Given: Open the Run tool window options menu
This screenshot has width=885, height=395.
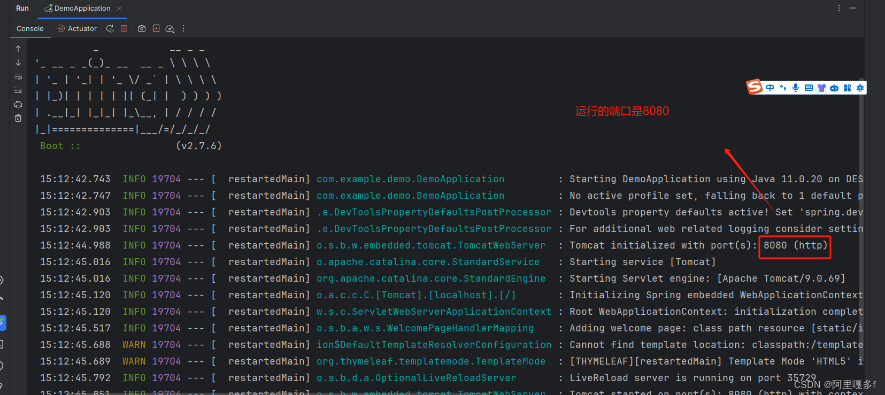Looking at the screenshot, I should [x=839, y=9].
